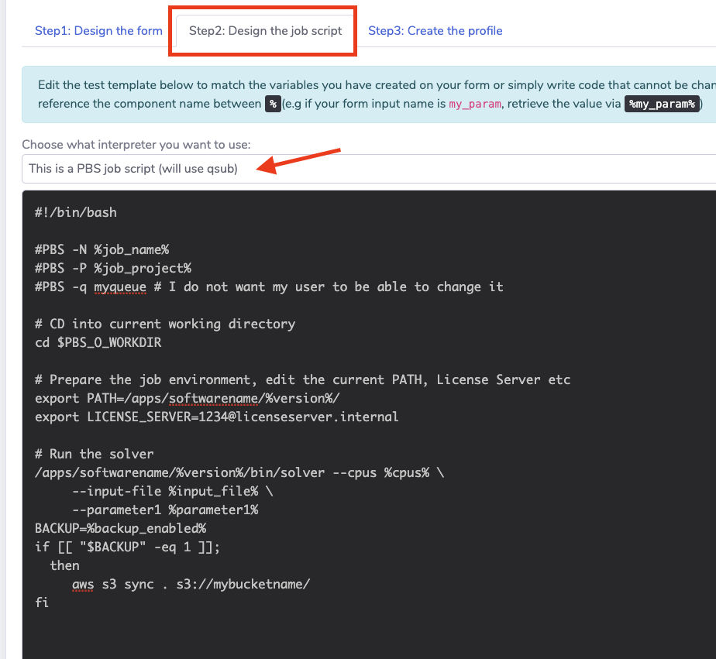716x659 pixels.
Task: Click the #PBS -P %job_project% line
Action: (x=113, y=268)
